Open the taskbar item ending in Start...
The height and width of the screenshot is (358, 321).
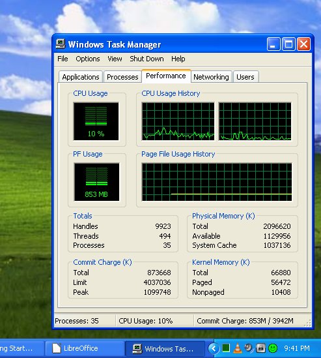pyautogui.click(x=21, y=348)
